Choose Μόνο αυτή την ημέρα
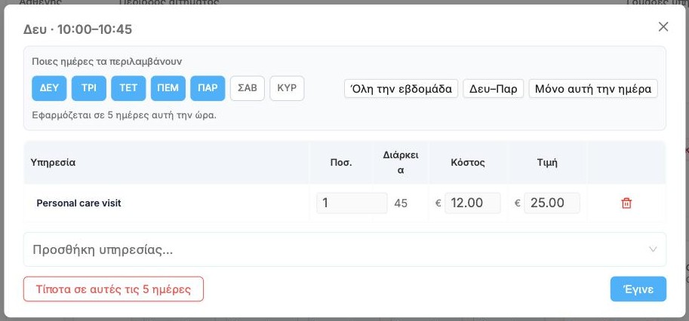The width and height of the screenshot is (689, 321). click(592, 89)
